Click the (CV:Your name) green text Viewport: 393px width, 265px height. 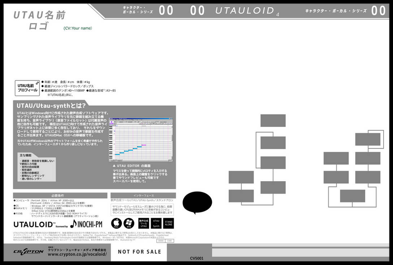click(78, 28)
